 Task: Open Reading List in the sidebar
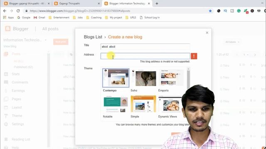coord(21,139)
